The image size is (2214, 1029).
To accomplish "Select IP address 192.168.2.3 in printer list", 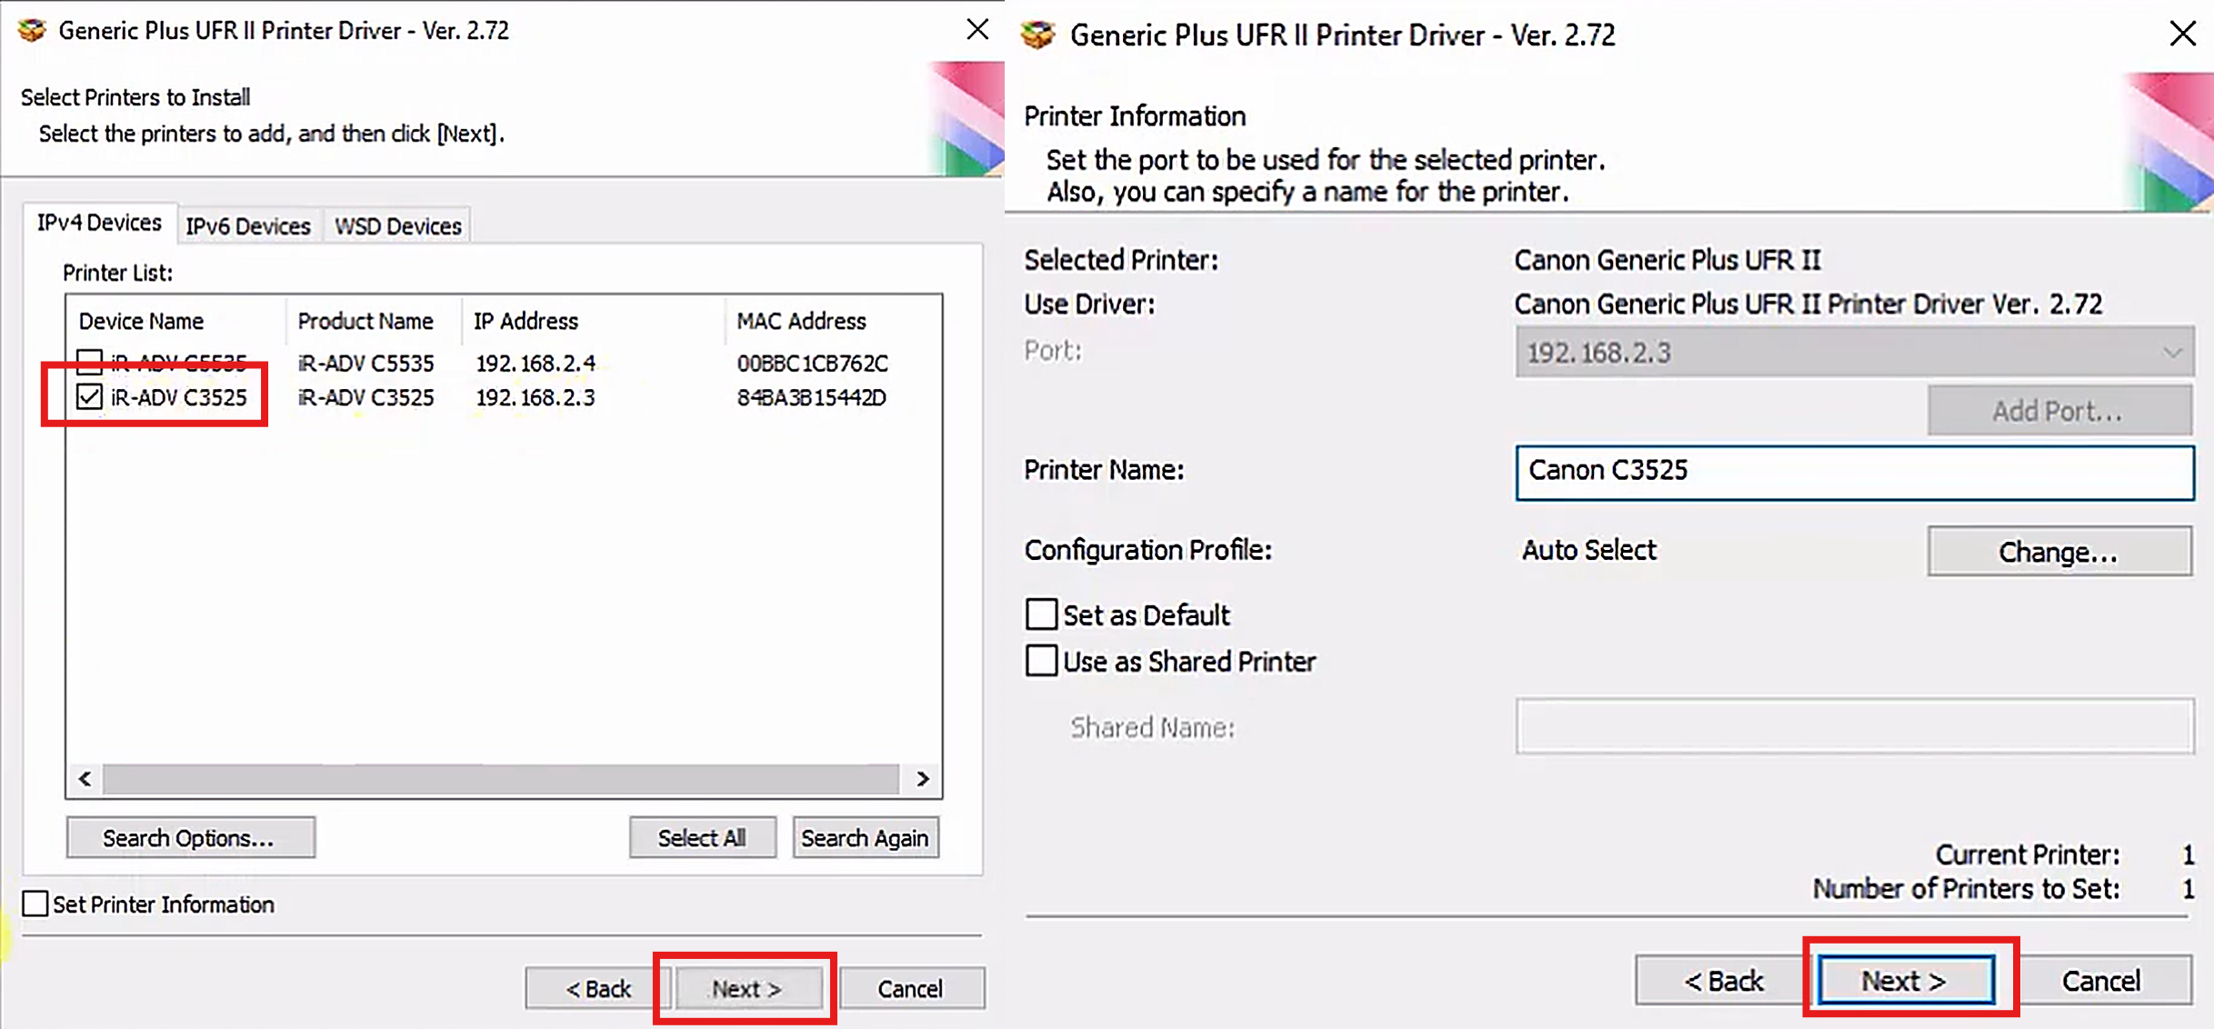I will [x=535, y=398].
